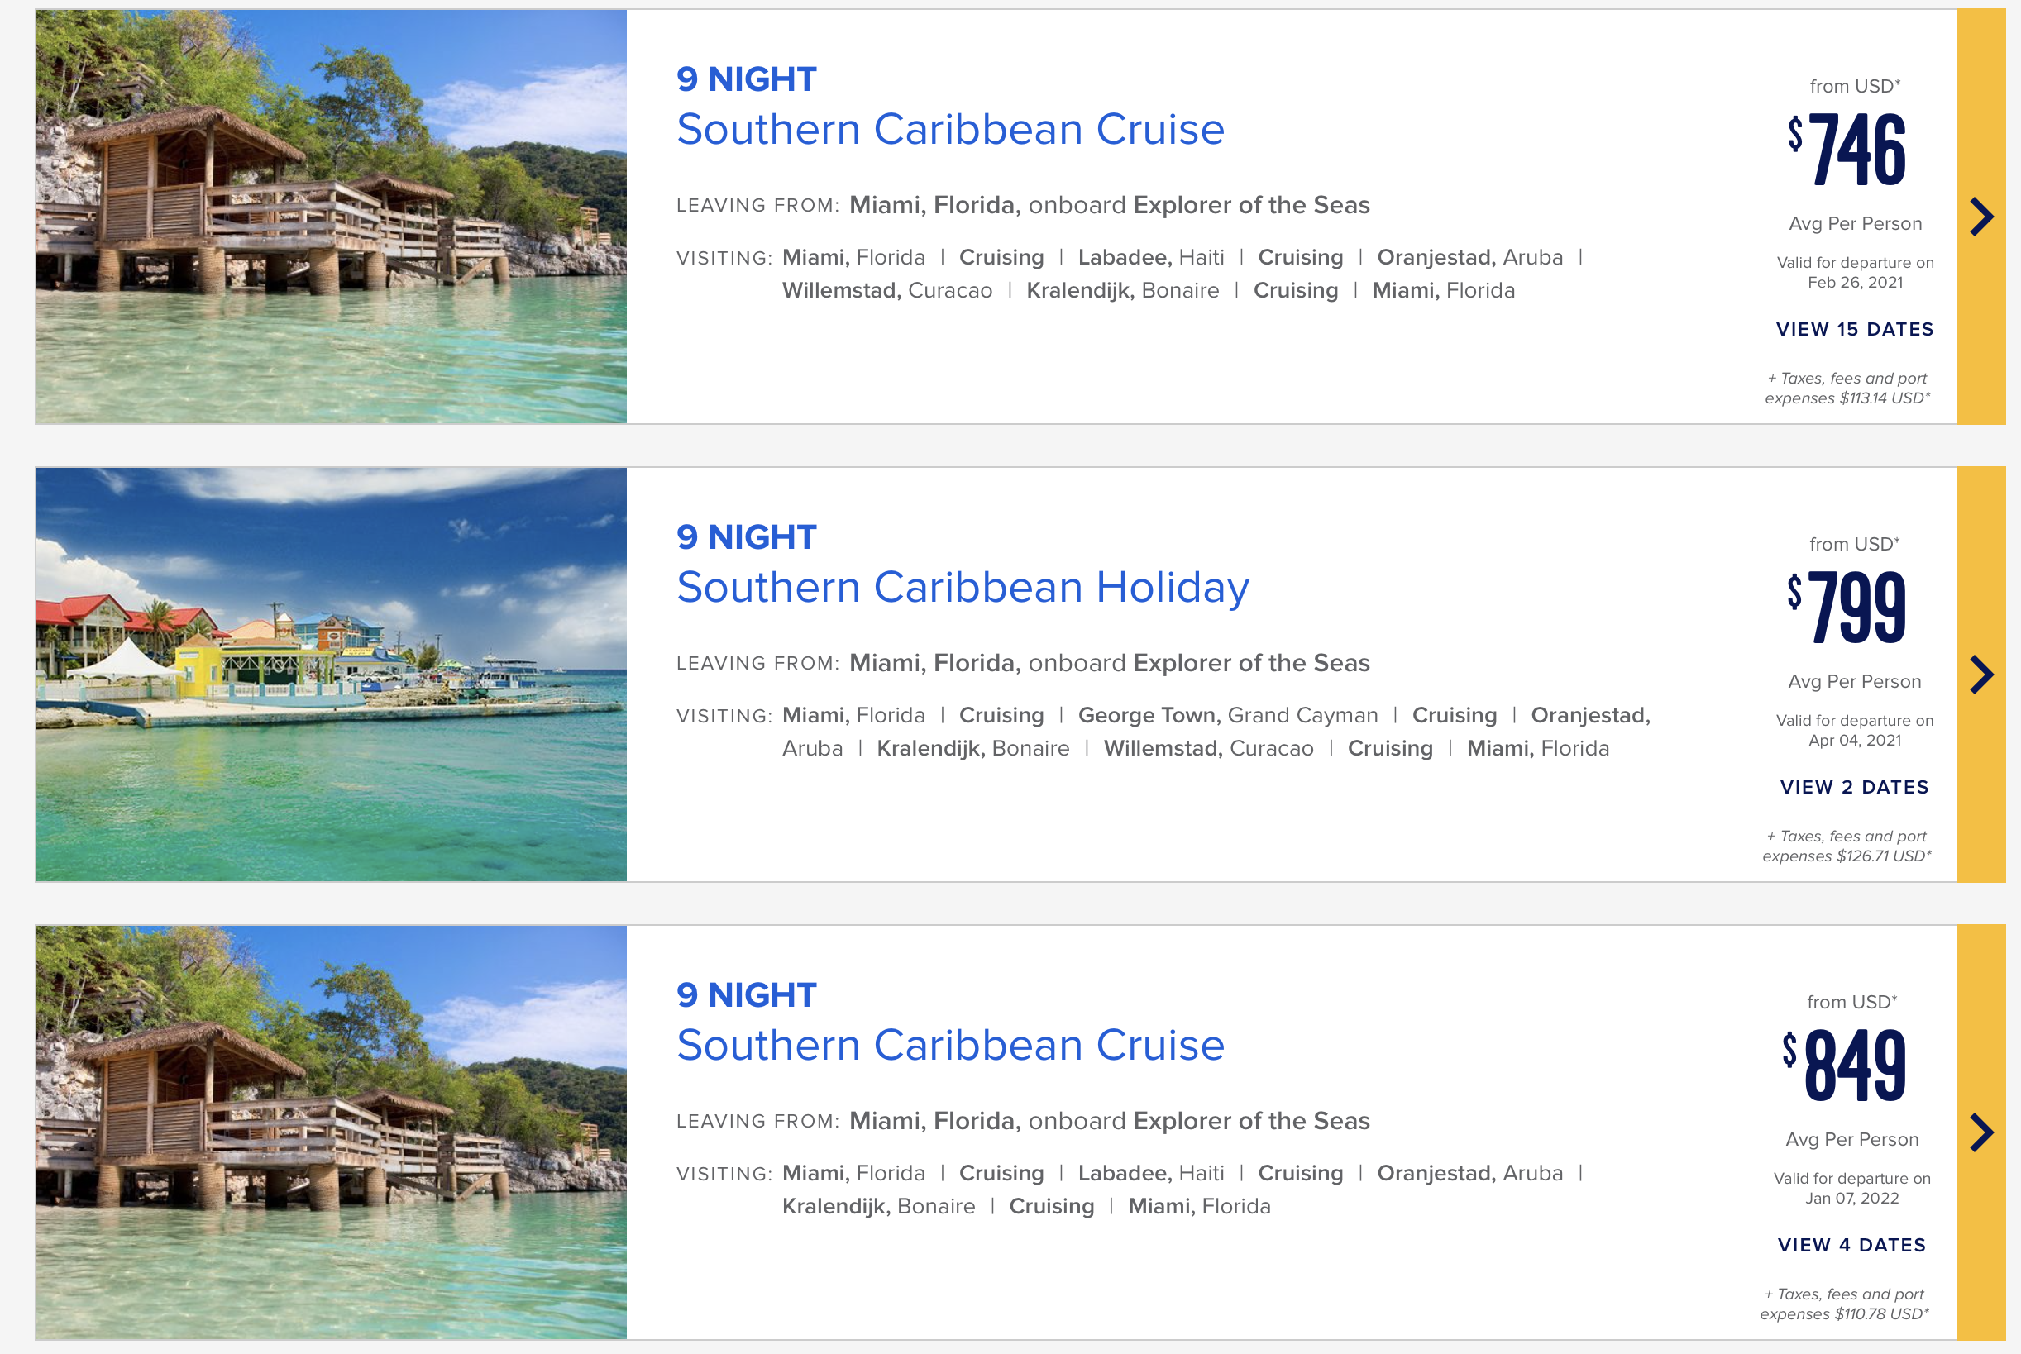Expand VIEW 2 DATES for the Holiday cruise

(x=1854, y=787)
